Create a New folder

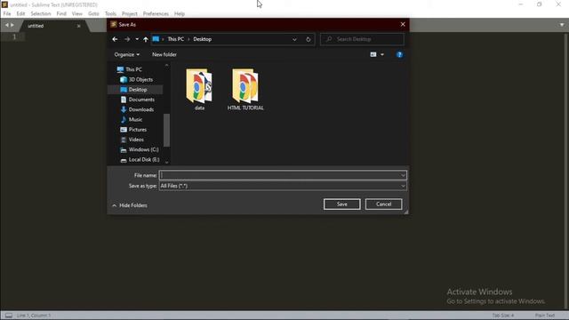pyautogui.click(x=164, y=54)
